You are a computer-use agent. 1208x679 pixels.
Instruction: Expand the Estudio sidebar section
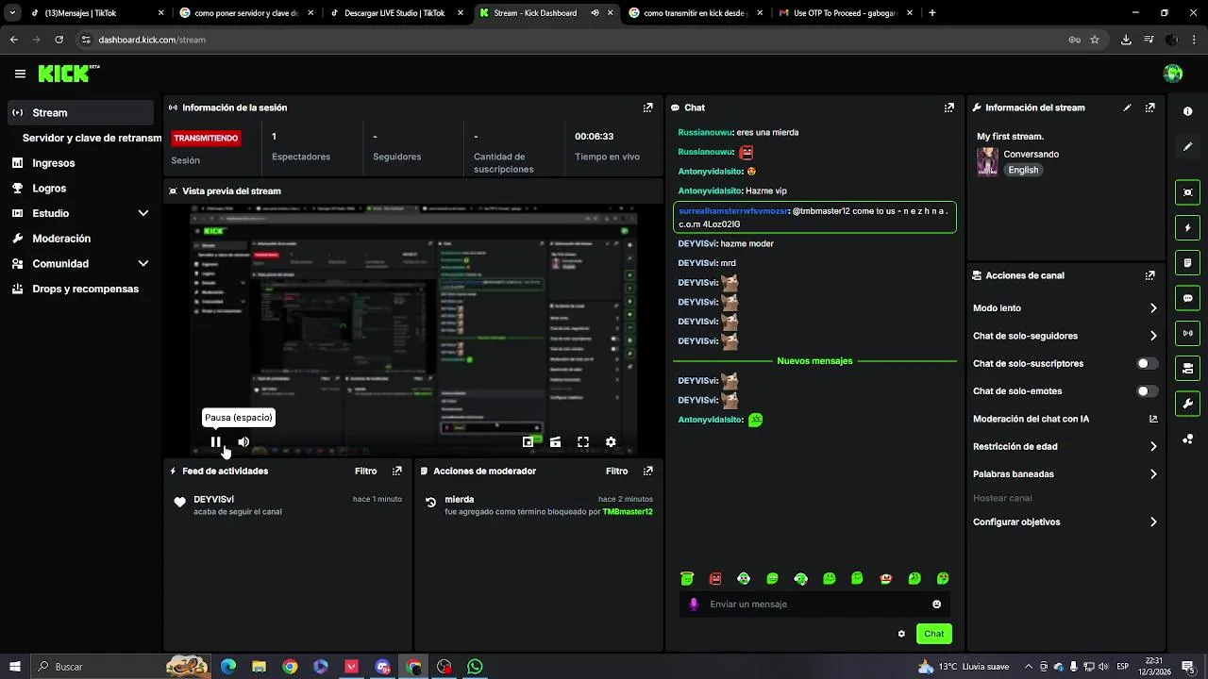[143, 213]
